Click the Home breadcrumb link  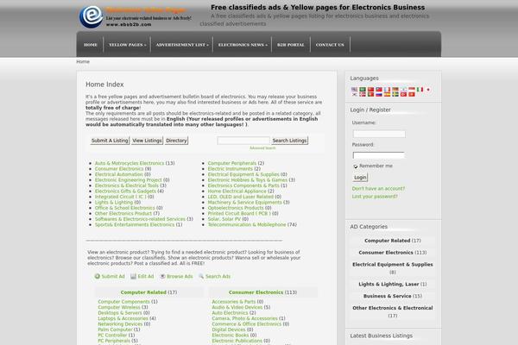click(83, 62)
